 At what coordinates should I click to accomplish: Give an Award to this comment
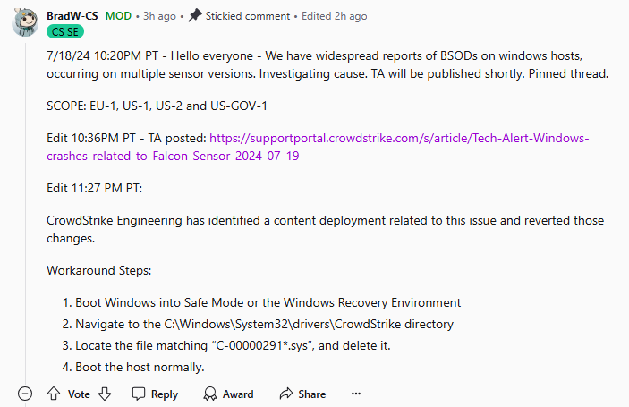(x=228, y=394)
